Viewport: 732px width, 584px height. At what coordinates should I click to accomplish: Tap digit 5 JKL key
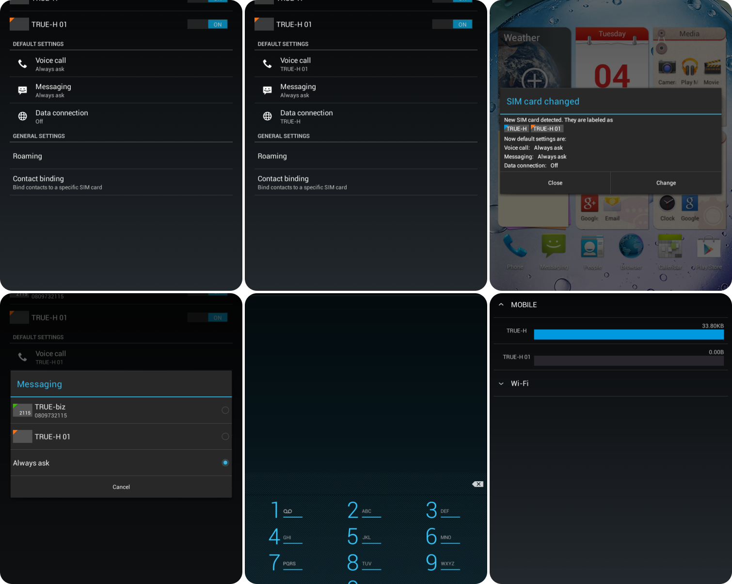[365, 536]
